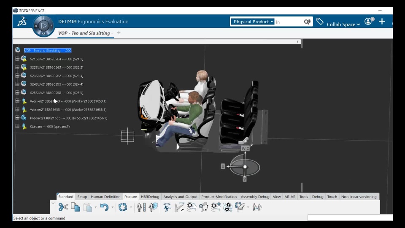Click in the search input field
Screen dimensions: 405x228
(289, 22)
